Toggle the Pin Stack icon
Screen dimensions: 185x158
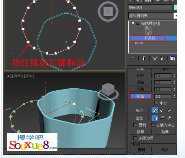coord(133,58)
